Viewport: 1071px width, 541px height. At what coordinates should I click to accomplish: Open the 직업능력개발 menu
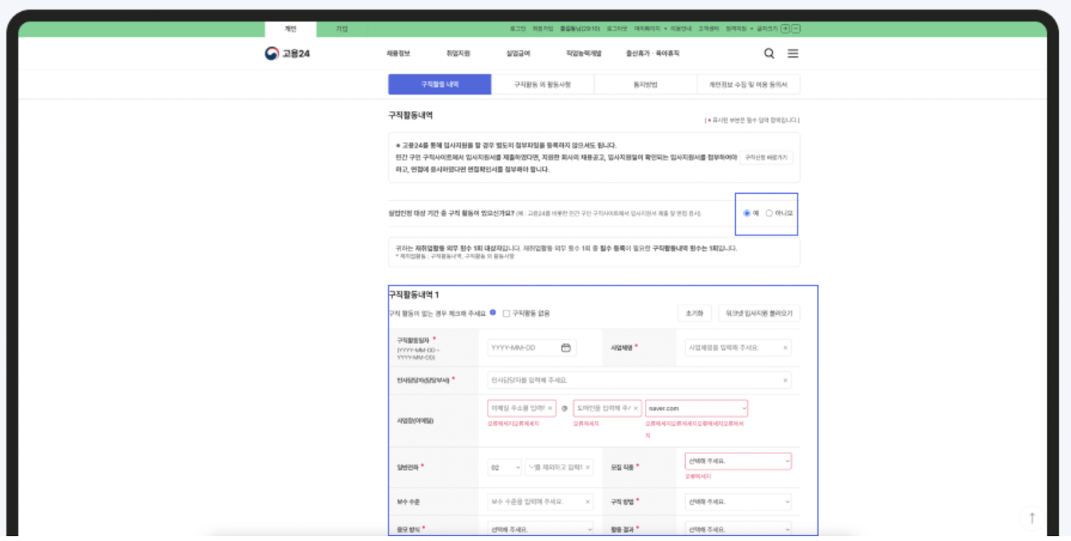pyautogui.click(x=584, y=53)
